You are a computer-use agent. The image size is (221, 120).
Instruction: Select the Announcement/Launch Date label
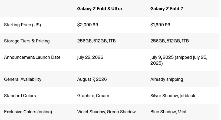[32, 57]
